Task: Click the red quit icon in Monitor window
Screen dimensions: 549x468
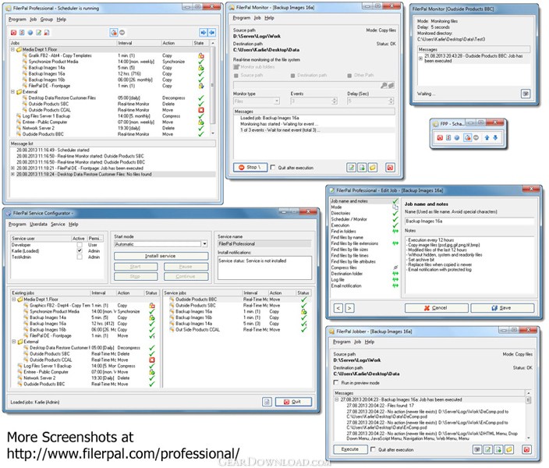Action: click(x=391, y=168)
